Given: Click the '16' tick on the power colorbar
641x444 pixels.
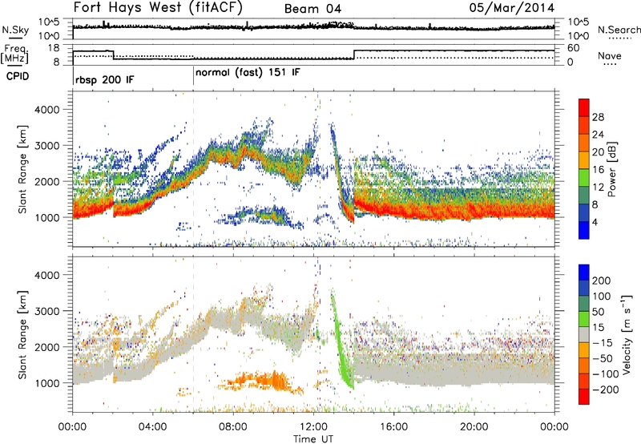Looking at the screenshot, I should point(598,170).
